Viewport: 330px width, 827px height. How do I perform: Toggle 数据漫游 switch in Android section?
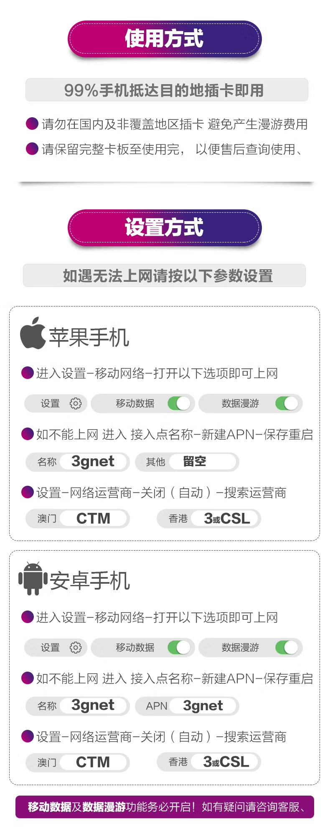click(x=287, y=647)
